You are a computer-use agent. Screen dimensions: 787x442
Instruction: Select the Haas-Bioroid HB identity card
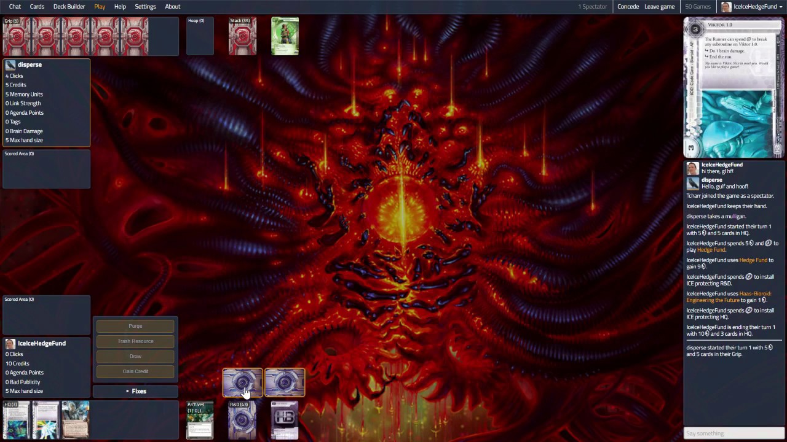click(285, 421)
